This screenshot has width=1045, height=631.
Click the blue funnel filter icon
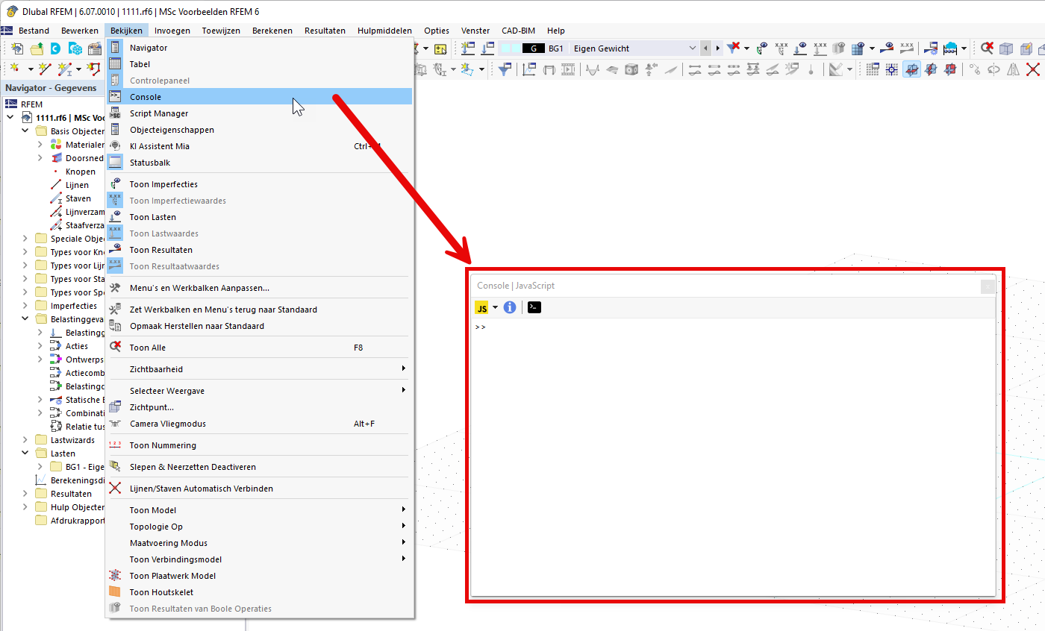(505, 69)
